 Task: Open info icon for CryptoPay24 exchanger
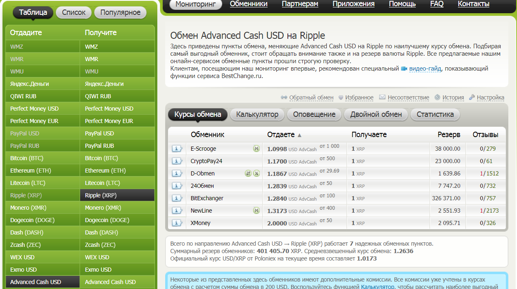point(177,161)
